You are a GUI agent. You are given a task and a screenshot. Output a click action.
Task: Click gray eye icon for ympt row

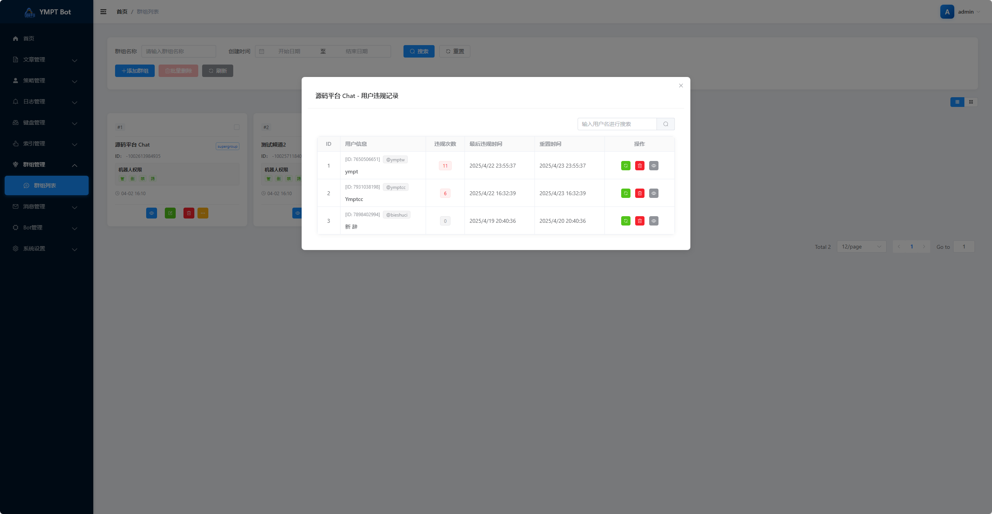tap(653, 166)
